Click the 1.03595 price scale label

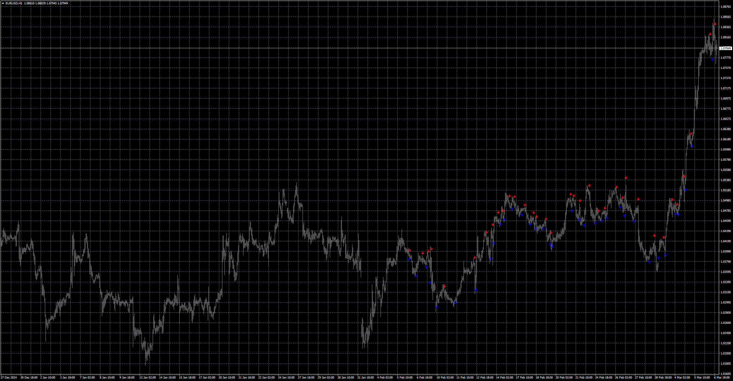click(726, 272)
